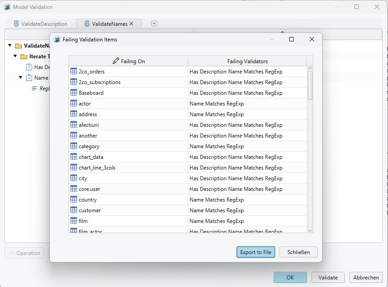This screenshot has width=388, height=287.
Task: Click the Validate button
Action: [x=328, y=277]
